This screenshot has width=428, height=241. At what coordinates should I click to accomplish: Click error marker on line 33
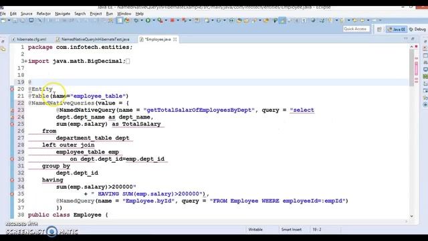[x=12, y=180]
